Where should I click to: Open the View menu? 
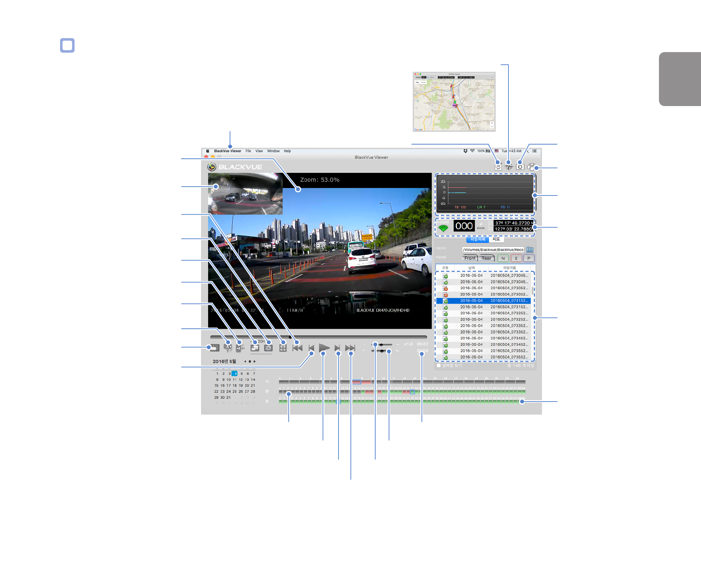259,151
